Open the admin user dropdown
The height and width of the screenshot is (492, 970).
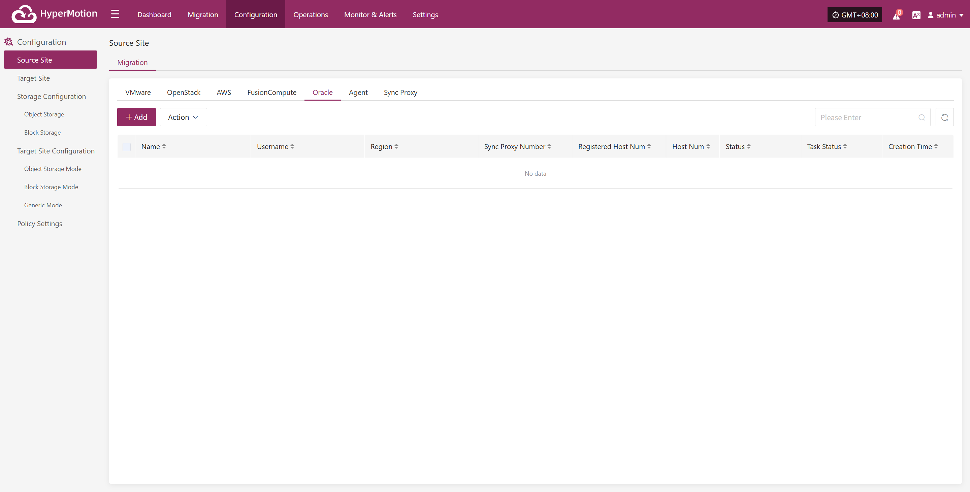click(x=945, y=15)
